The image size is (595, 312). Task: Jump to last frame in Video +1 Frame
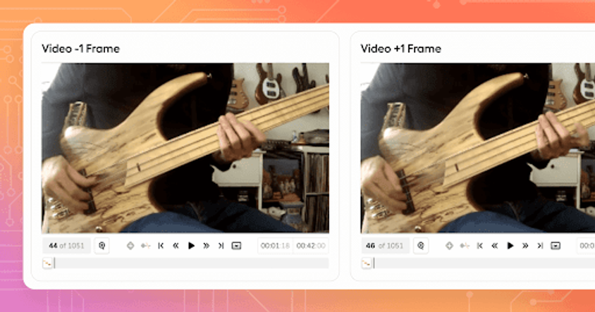pos(540,246)
